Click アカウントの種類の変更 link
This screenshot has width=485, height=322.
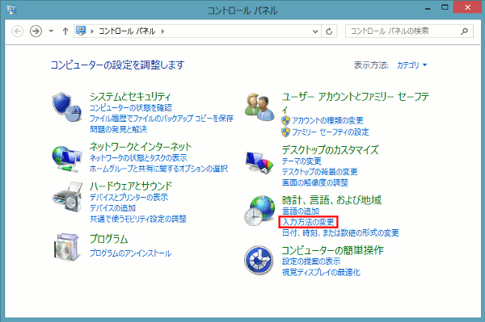(x=327, y=120)
